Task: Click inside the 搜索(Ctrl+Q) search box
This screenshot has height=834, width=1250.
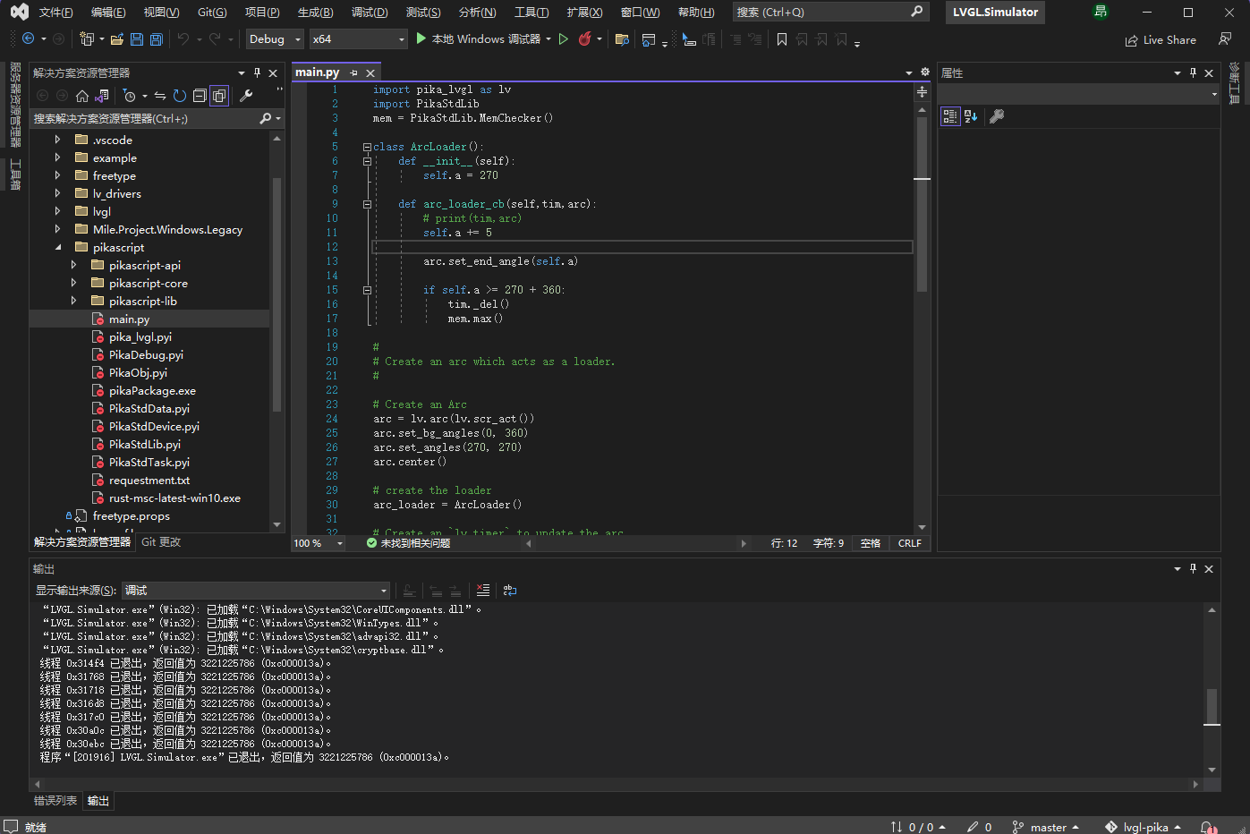Action: (823, 12)
